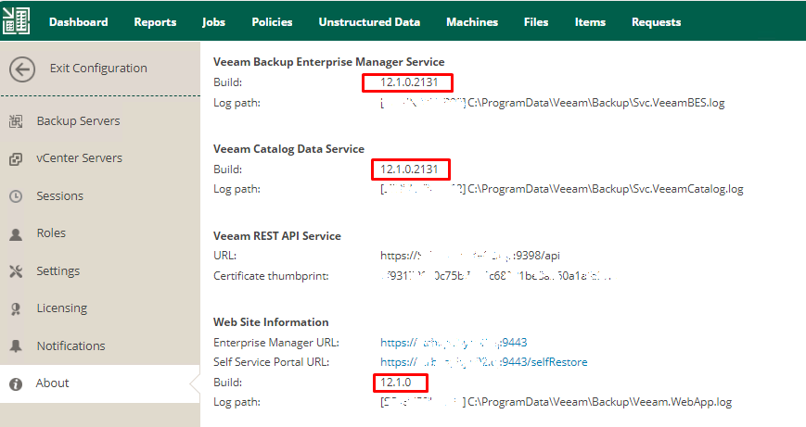Click the REST API URL ending :9398/api
Image resolution: width=806 pixels, height=427 pixels.
[x=470, y=256]
